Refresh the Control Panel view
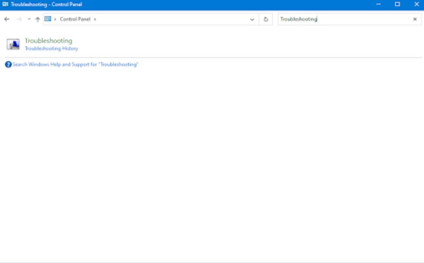This screenshot has width=424, height=263. (266, 20)
